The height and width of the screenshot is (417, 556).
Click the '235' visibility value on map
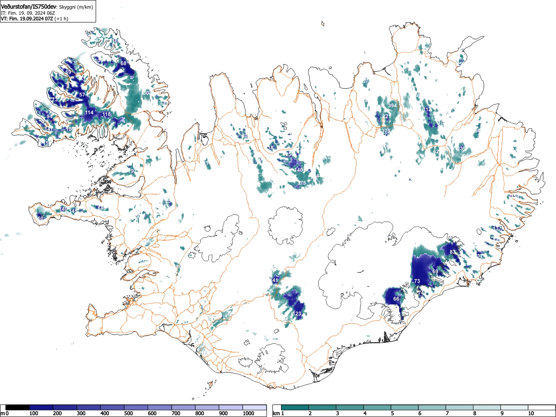[461, 148]
